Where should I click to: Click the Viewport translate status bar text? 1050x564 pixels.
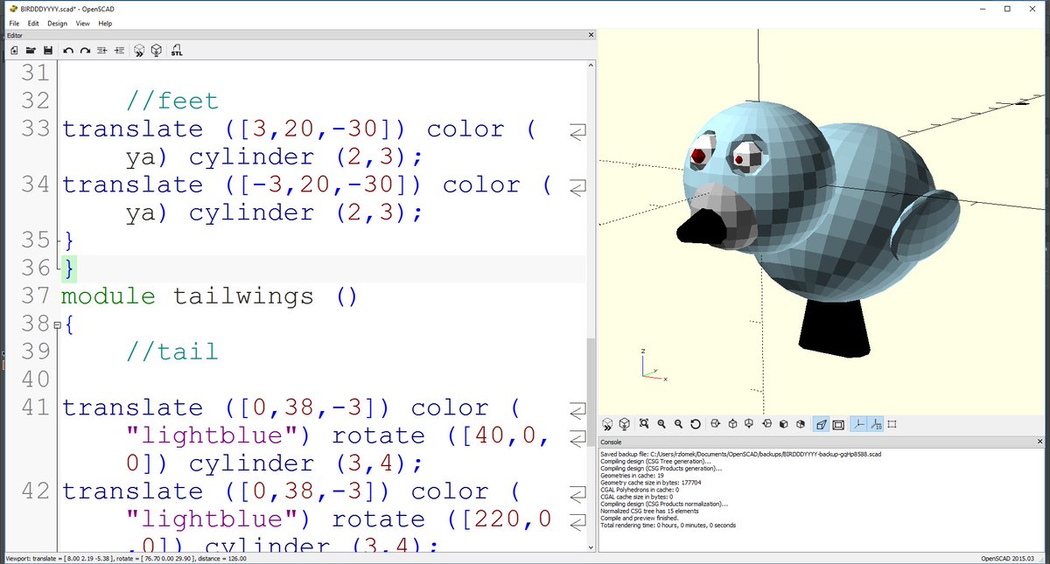pos(126,559)
